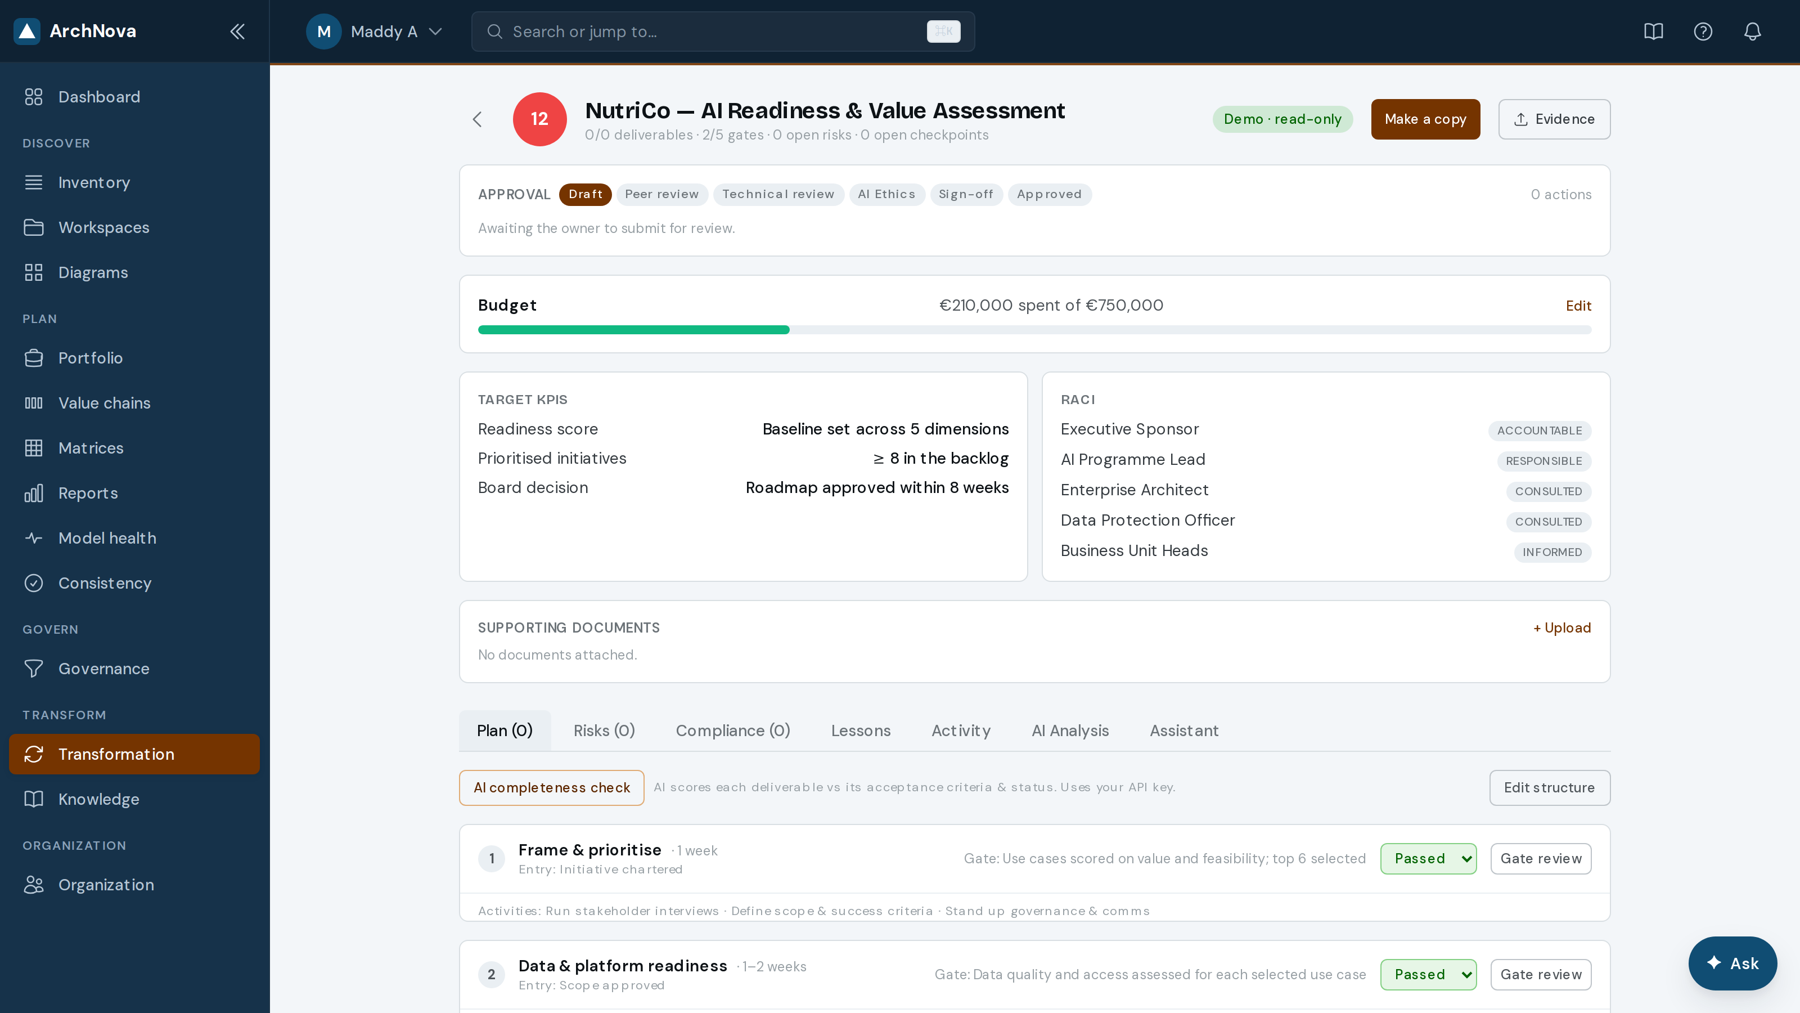Click the budget Edit link

(1578, 306)
